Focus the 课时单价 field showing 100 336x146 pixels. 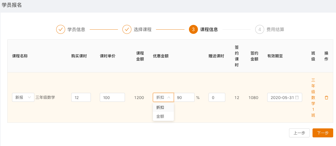coord(112,98)
